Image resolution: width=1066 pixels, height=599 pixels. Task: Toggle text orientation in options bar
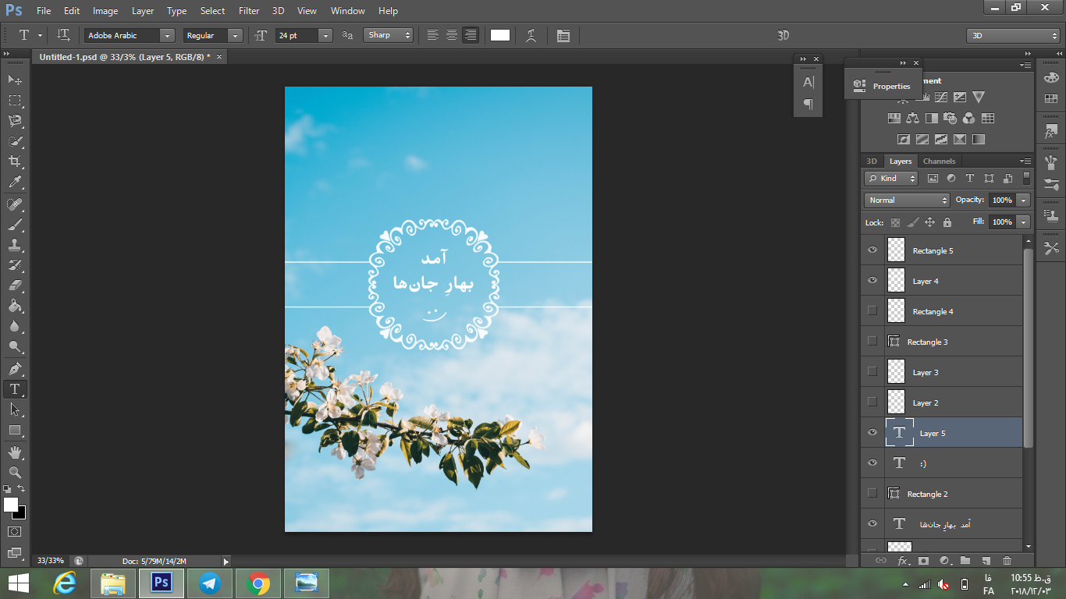pyautogui.click(x=64, y=35)
